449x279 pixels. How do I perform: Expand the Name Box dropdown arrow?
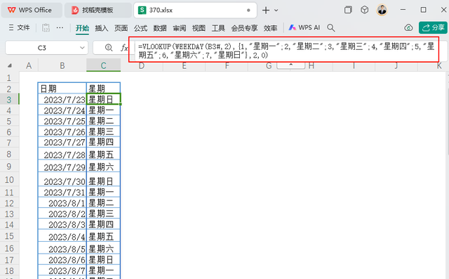82,48
